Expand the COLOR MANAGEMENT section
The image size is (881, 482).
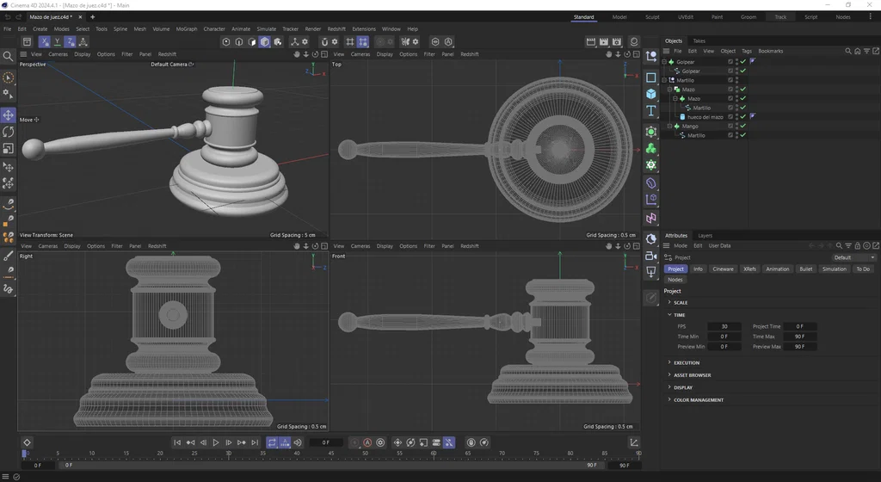(x=669, y=399)
